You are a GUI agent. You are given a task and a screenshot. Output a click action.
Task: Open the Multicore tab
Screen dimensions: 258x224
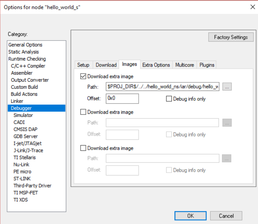point(184,65)
